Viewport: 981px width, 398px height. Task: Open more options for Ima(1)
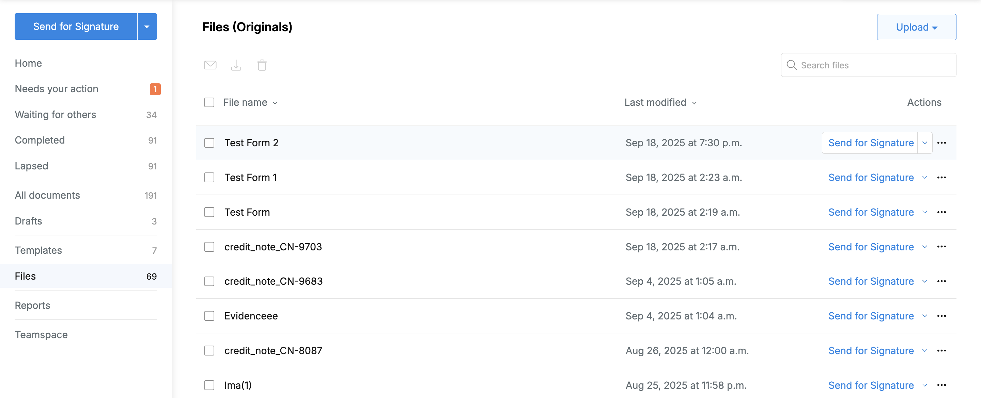coord(942,385)
